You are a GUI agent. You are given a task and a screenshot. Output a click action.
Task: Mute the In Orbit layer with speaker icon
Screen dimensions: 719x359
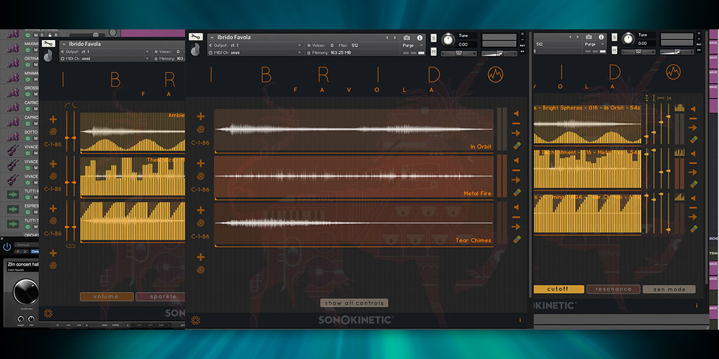516,113
